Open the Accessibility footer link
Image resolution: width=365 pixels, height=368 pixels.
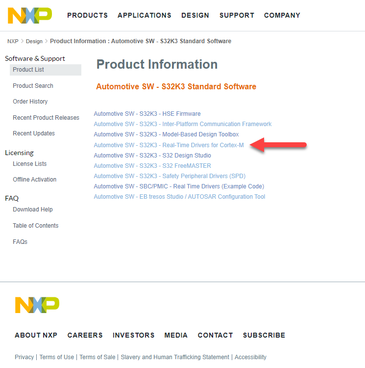point(250,357)
